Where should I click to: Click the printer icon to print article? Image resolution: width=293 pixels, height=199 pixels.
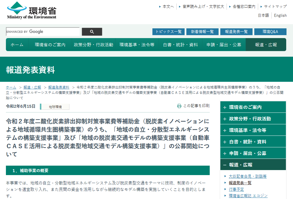179,106
